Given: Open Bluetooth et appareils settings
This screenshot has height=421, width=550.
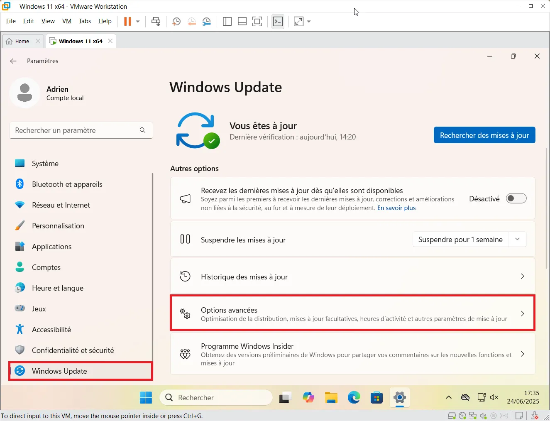Looking at the screenshot, I should [x=81, y=184].
